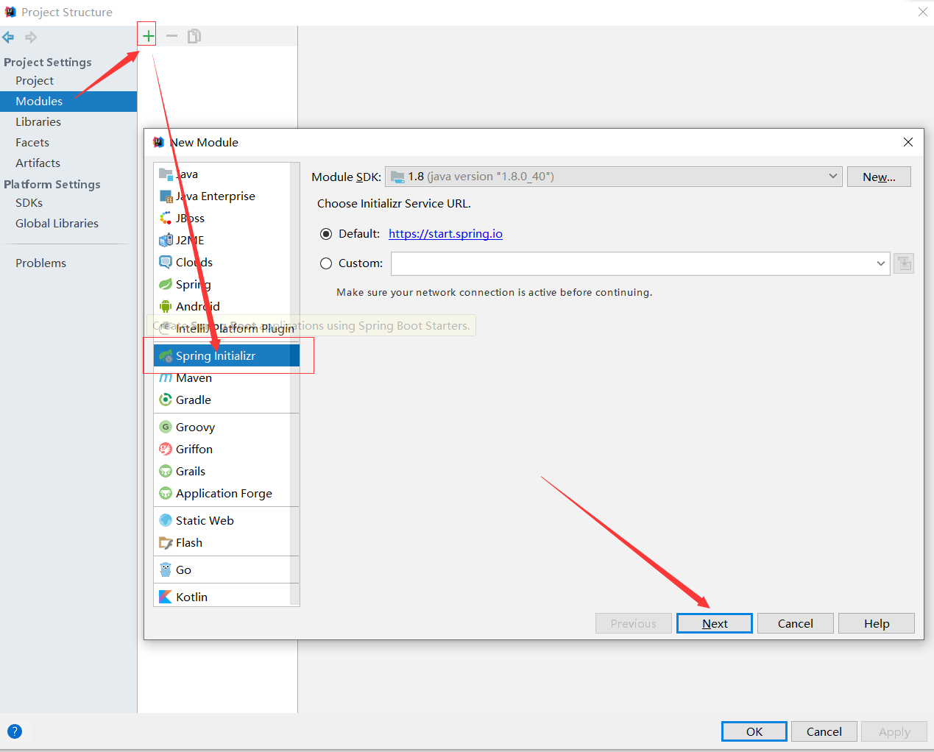Image resolution: width=934 pixels, height=752 pixels.
Task: Select the Application Forge label
Action: [224, 494]
